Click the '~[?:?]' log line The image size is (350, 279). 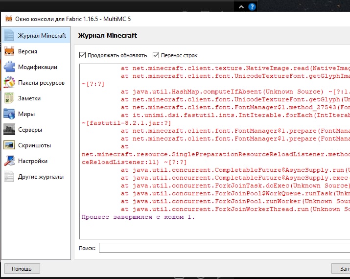(93, 84)
